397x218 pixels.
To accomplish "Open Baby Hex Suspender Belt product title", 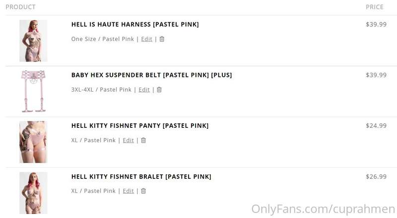I will tap(151, 75).
